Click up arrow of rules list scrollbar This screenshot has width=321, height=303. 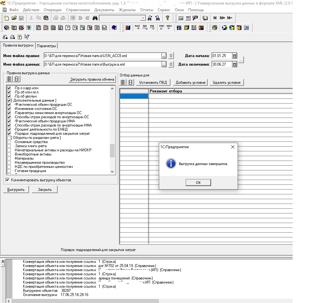[x=112, y=89]
